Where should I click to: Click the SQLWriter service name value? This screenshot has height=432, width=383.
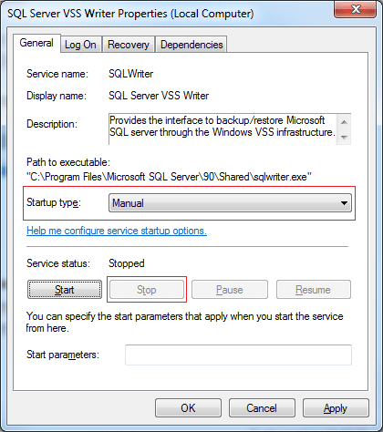[131, 74]
